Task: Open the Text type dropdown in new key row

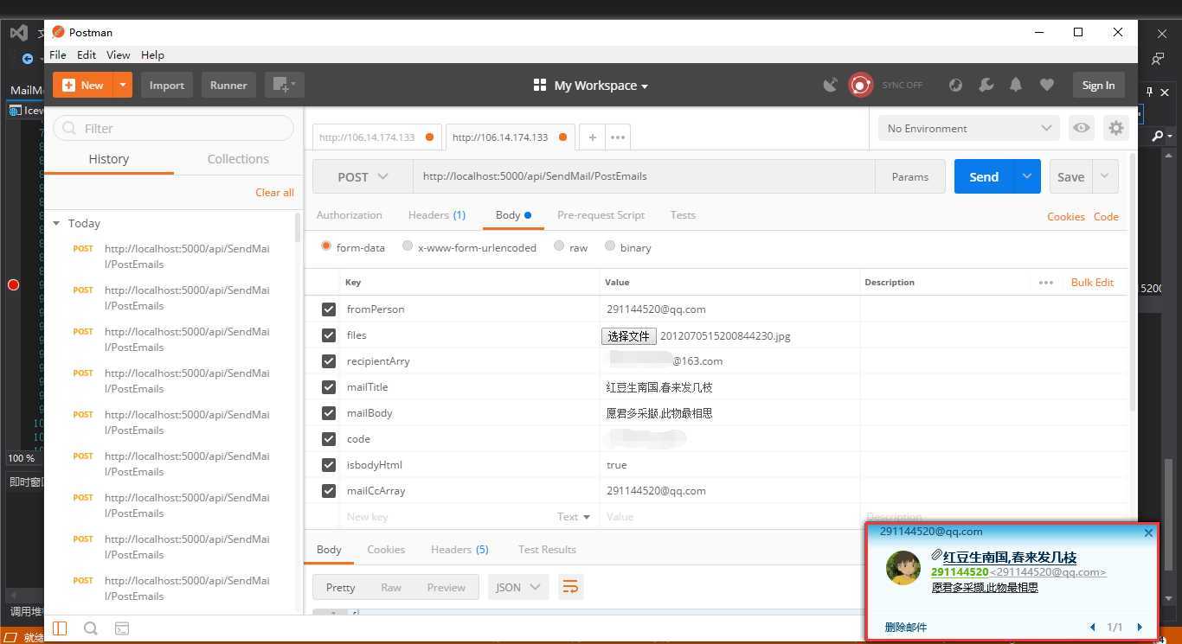Action: 574,517
